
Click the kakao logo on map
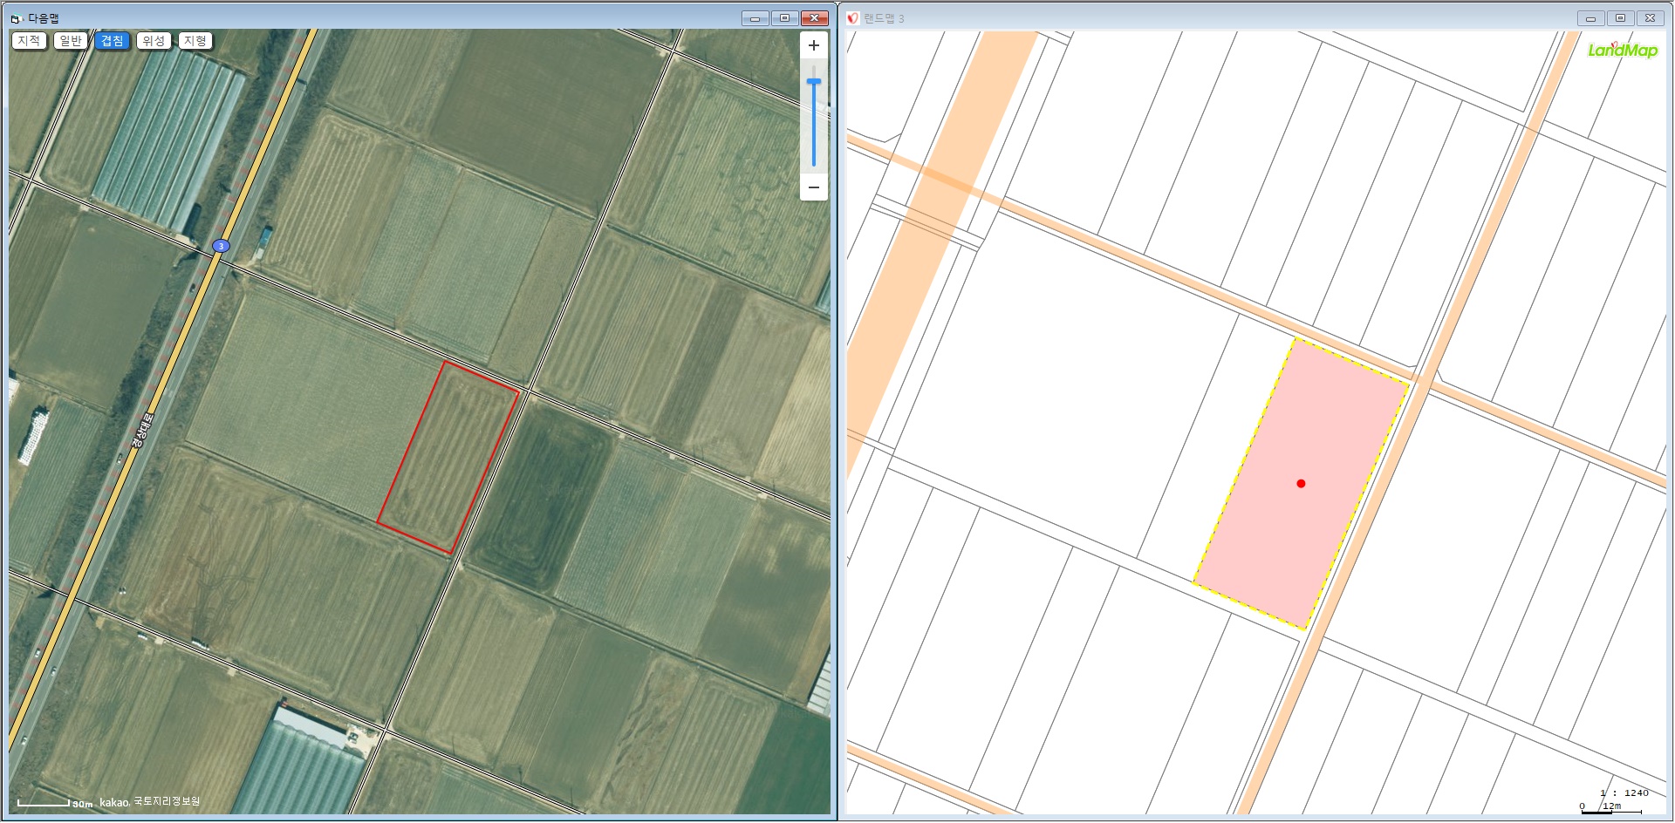click(x=114, y=802)
